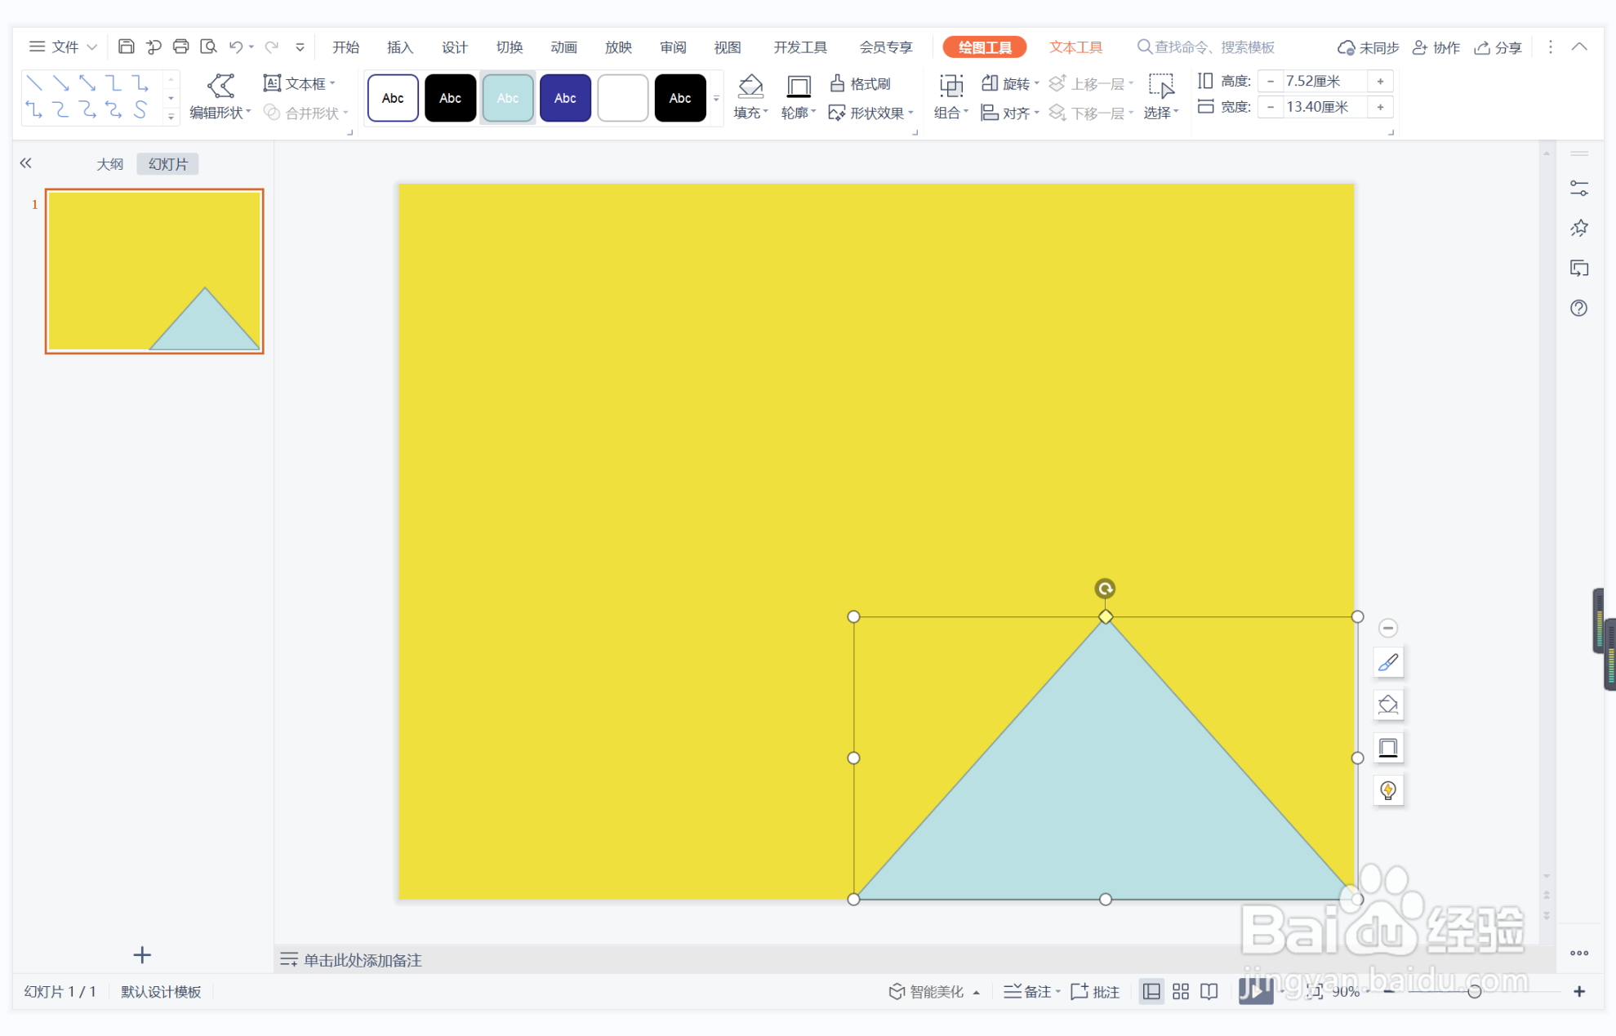Click the floating lightbulb suggestion icon
The width and height of the screenshot is (1616, 1036).
click(1387, 789)
